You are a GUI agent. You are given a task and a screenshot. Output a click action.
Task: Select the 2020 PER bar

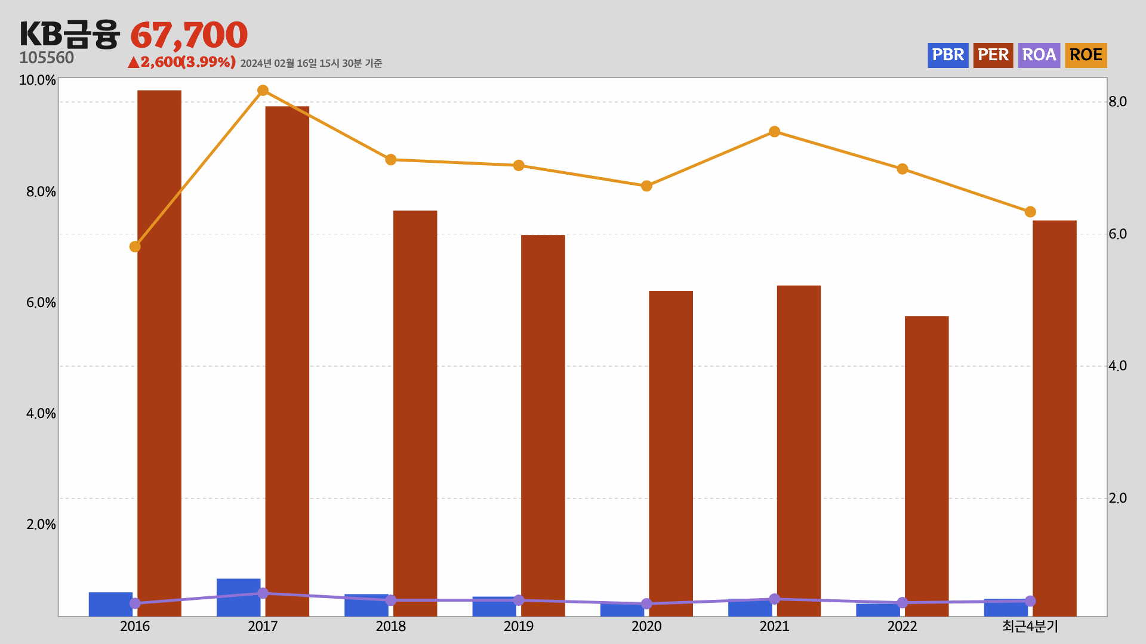[671, 454]
